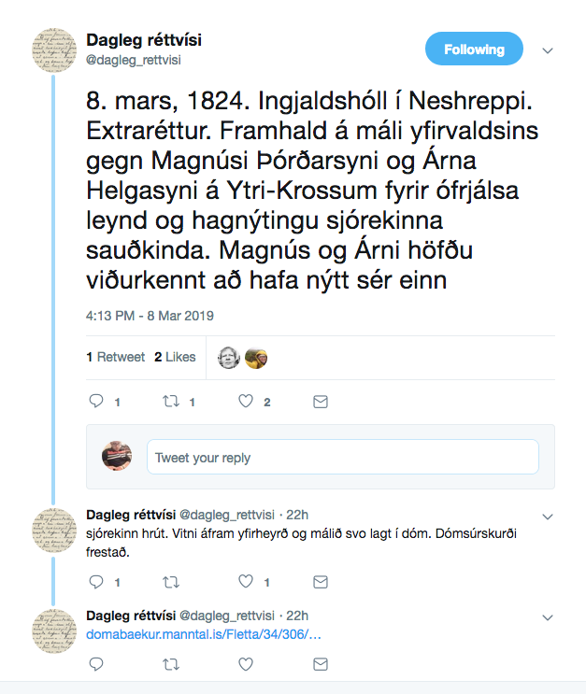The width and height of the screenshot is (586, 694).
Task: Share the 'sjórekinn hrút' reply by message
Action: [x=320, y=582]
